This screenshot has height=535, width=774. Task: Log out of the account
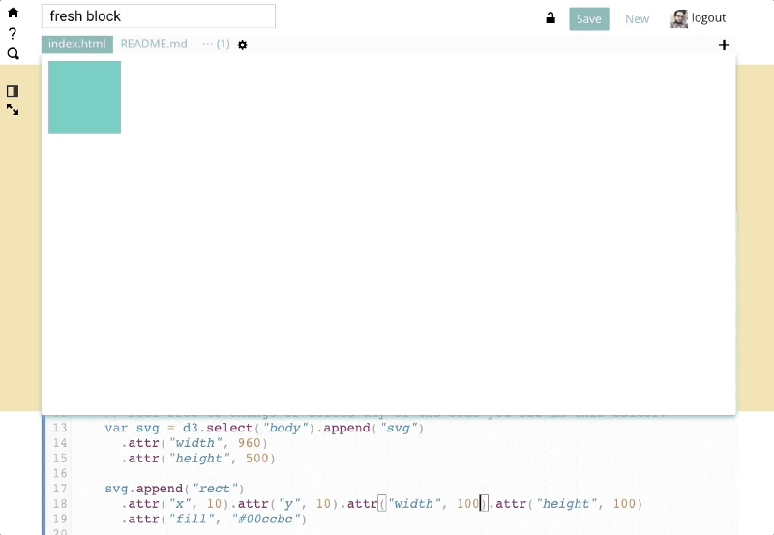[708, 18]
